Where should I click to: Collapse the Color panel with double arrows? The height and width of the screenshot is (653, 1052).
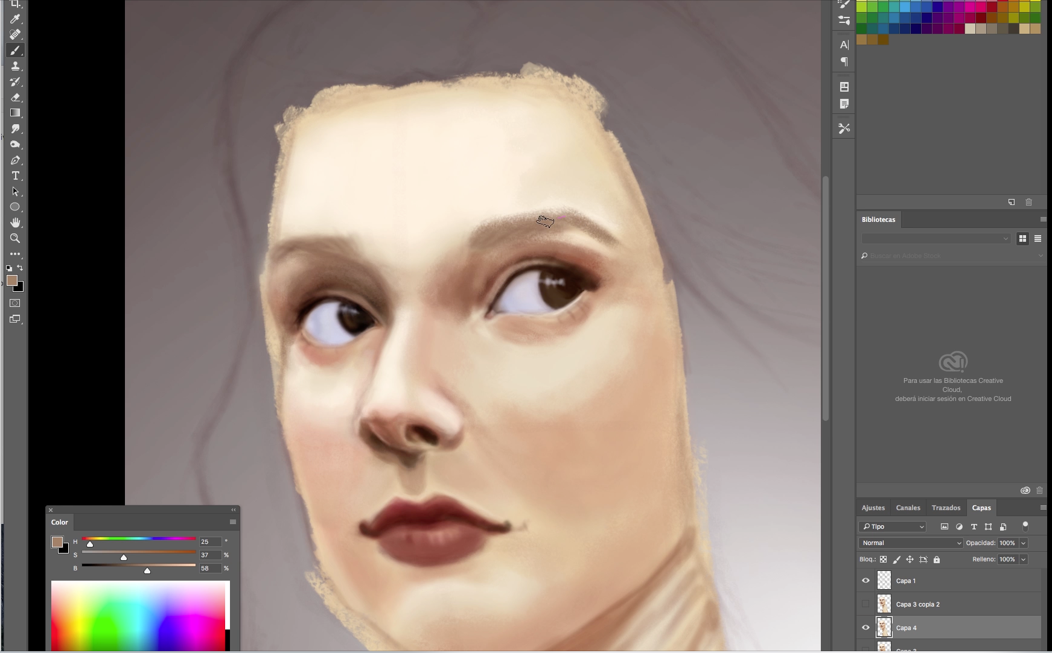(234, 510)
